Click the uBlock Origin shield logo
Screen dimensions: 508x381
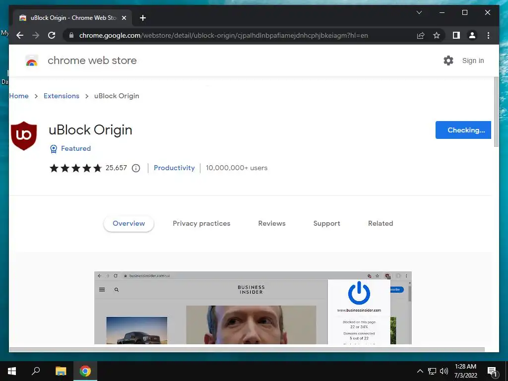24,136
